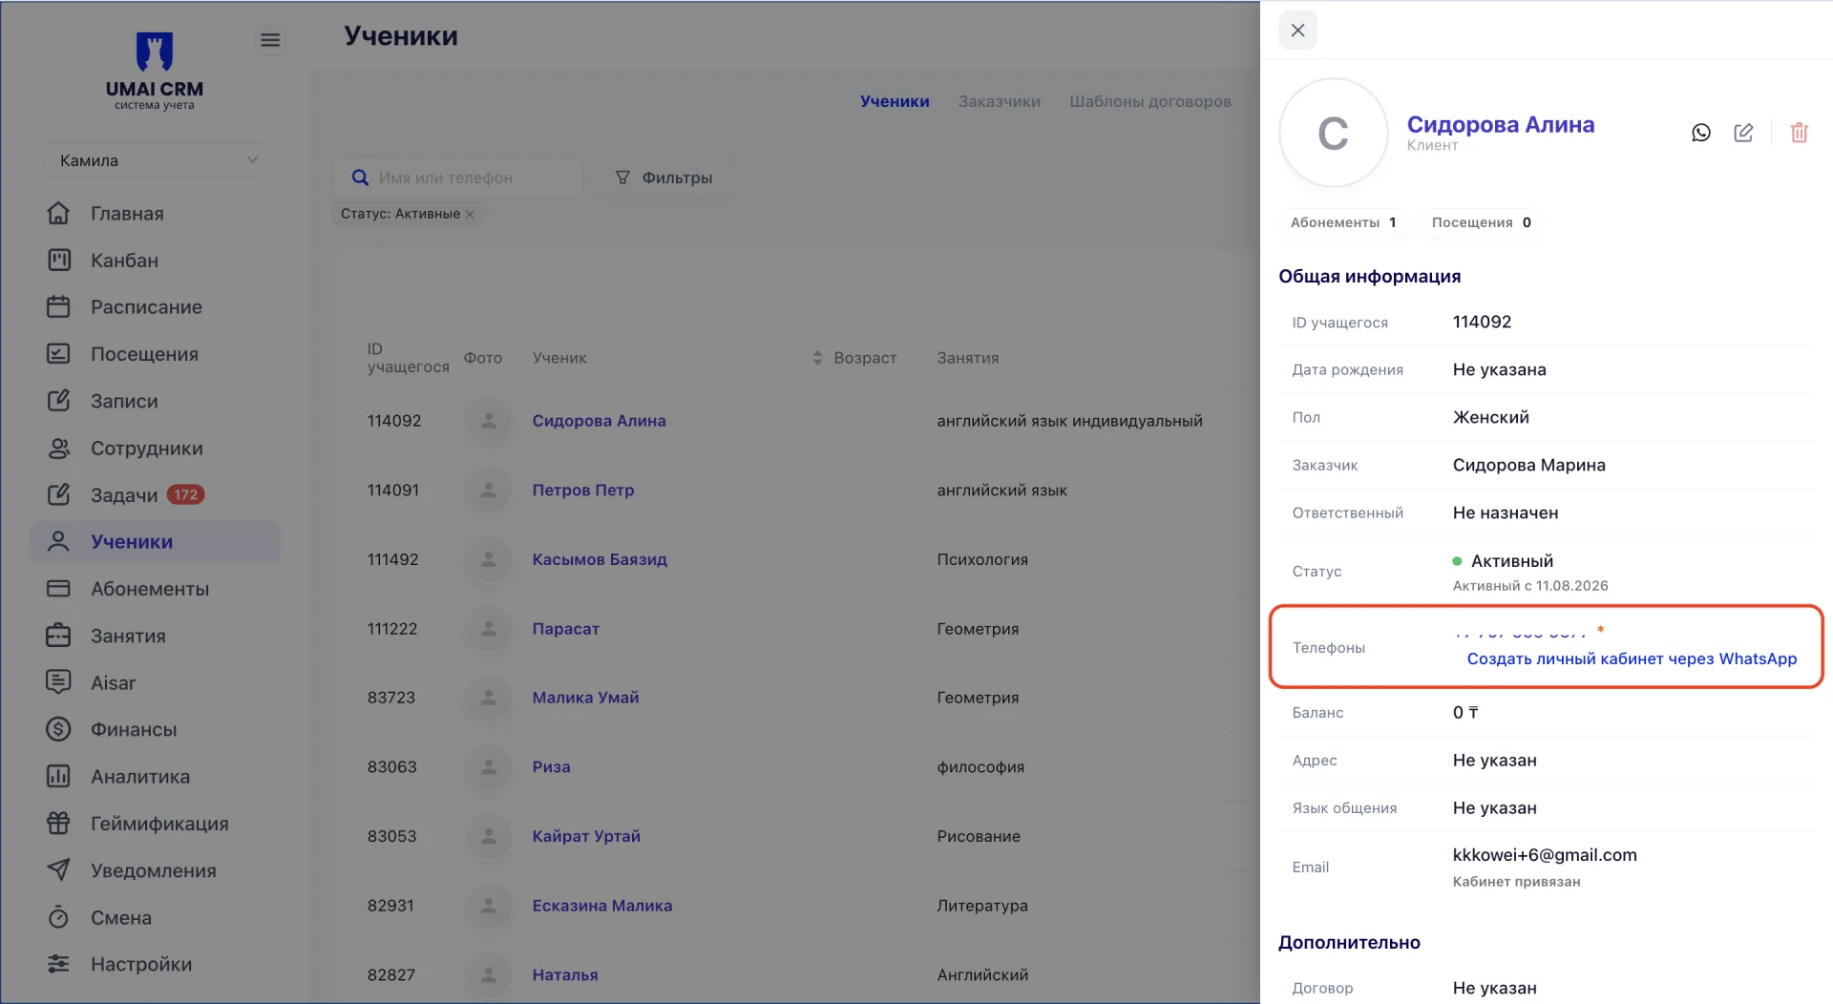Image resolution: width=1833 pixels, height=1004 pixels.
Task: Click the Занятия briefcase icon
Action: coord(58,636)
